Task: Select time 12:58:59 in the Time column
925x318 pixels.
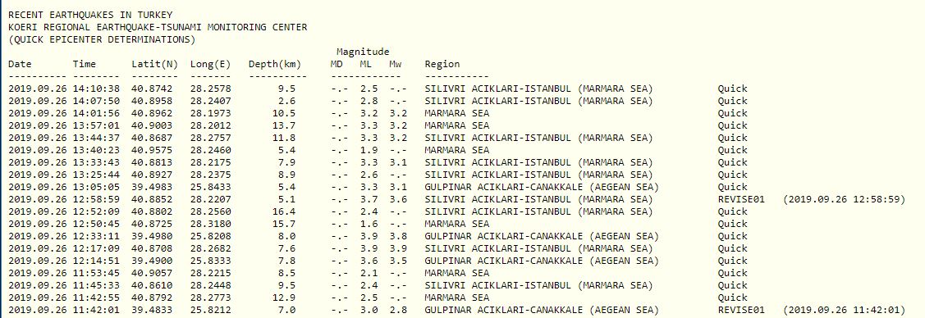Action: tap(96, 200)
